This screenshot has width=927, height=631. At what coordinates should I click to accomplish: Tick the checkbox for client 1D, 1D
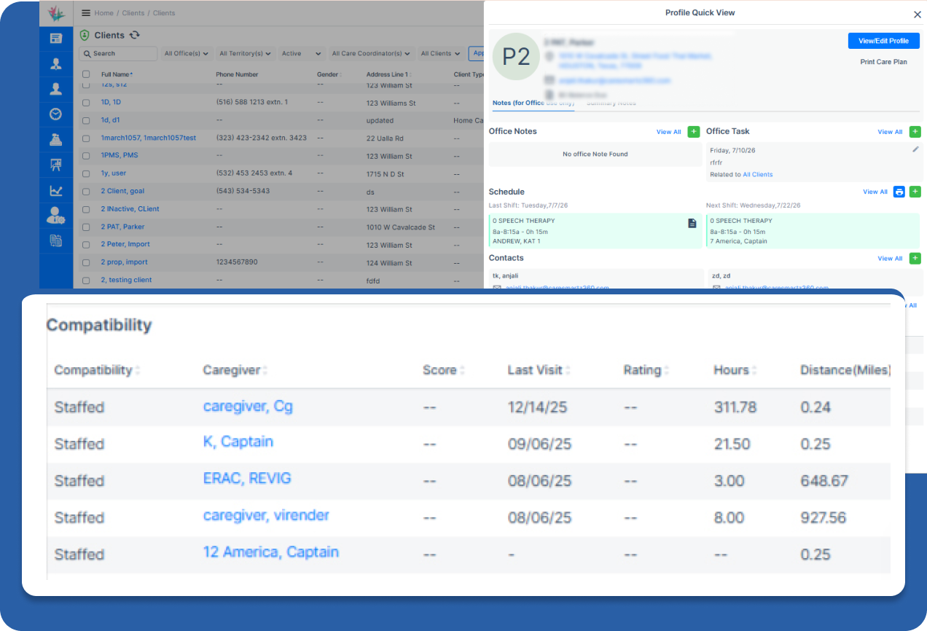pos(86,103)
